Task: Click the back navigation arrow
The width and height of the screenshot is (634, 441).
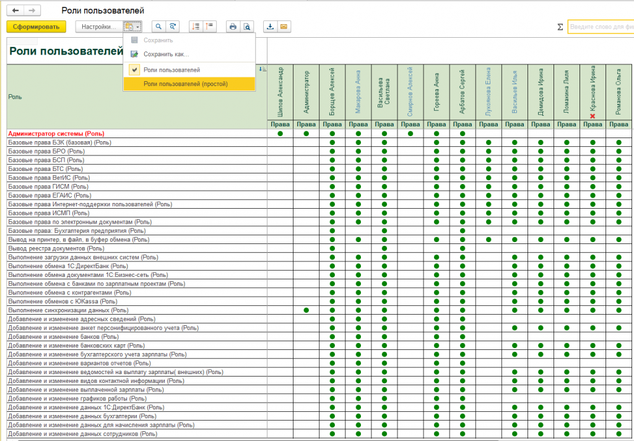Action: point(15,11)
